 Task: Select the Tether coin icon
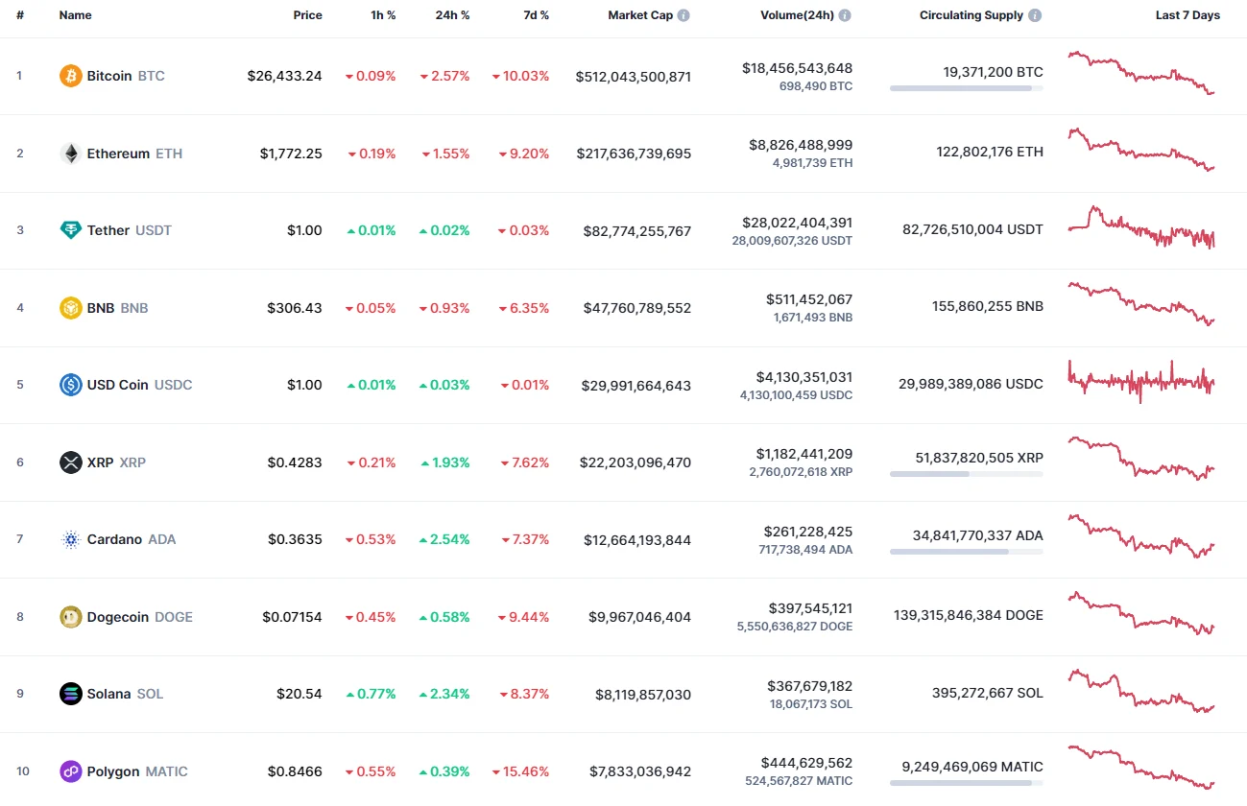pyautogui.click(x=71, y=230)
